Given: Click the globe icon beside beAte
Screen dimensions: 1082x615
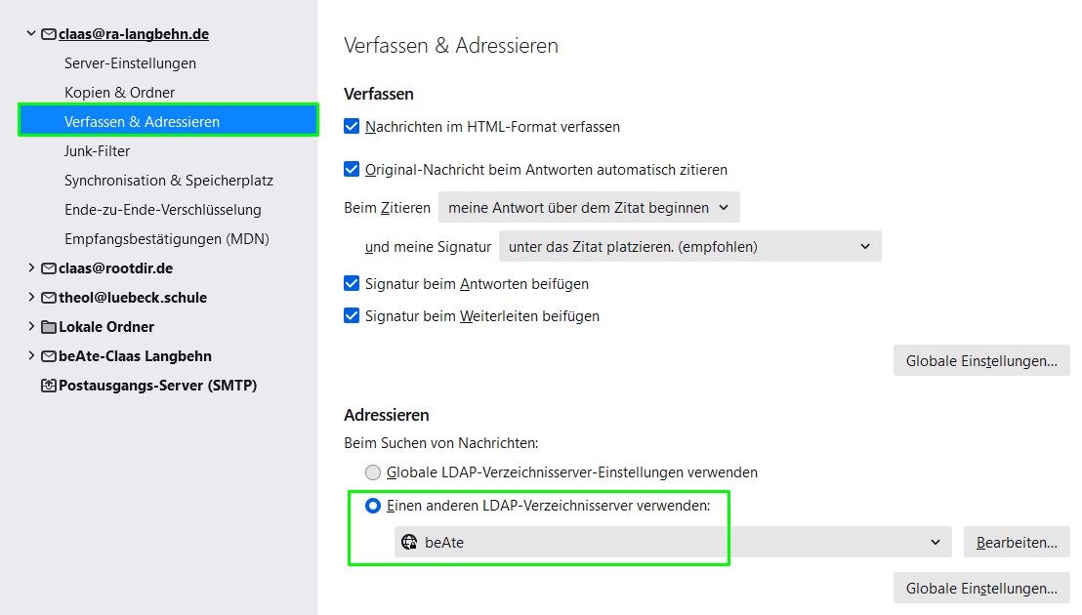Looking at the screenshot, I should [x=409, y=542].
